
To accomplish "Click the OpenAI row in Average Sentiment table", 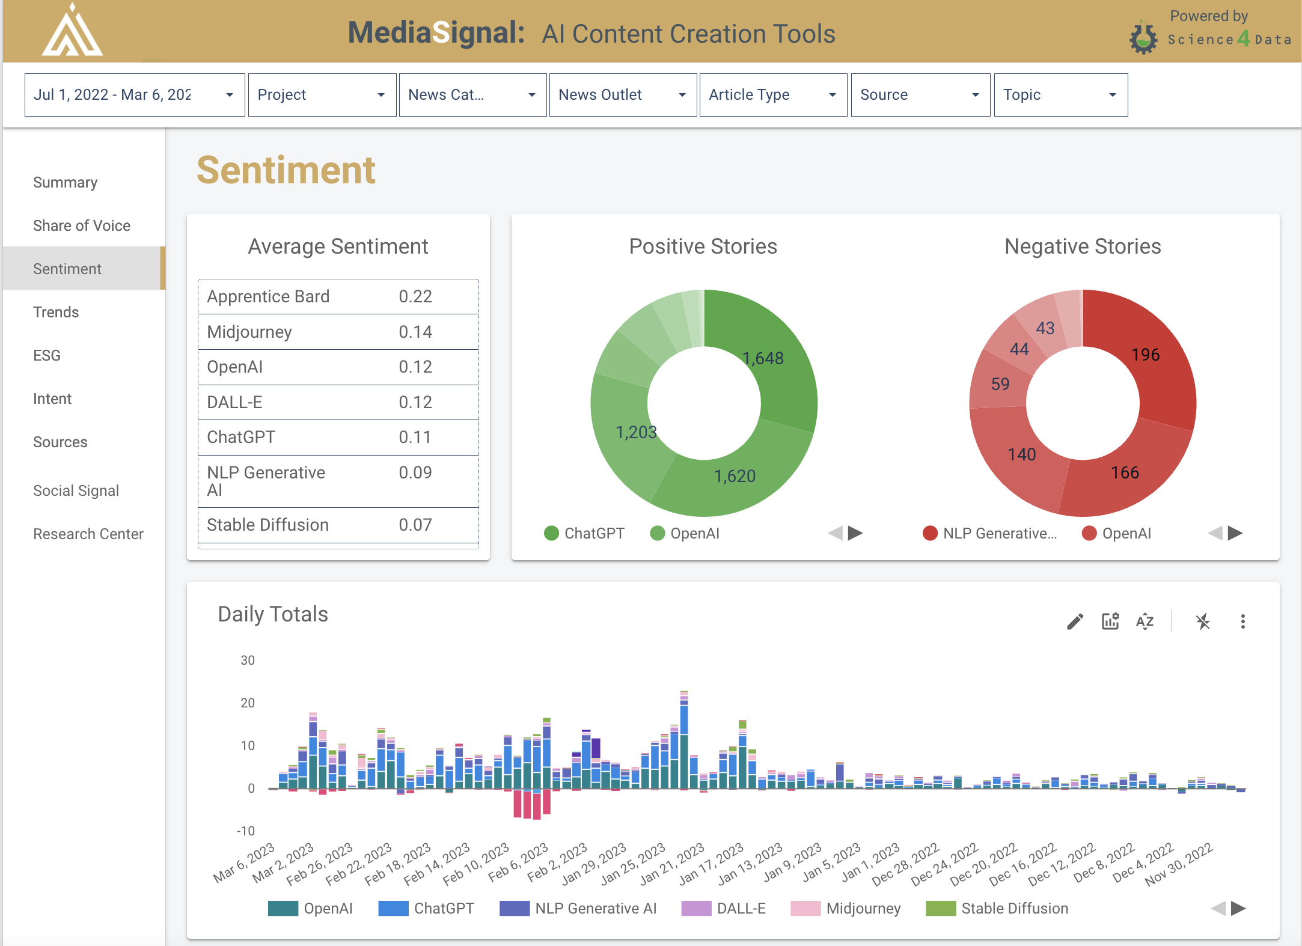I will 338,367.
